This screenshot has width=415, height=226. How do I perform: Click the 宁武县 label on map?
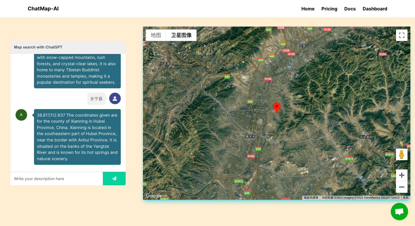pyautogui.click(x=165, y=63)
